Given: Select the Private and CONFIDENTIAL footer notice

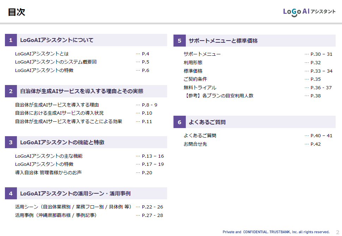Looking at the screenshot, I should pos(276,232).
